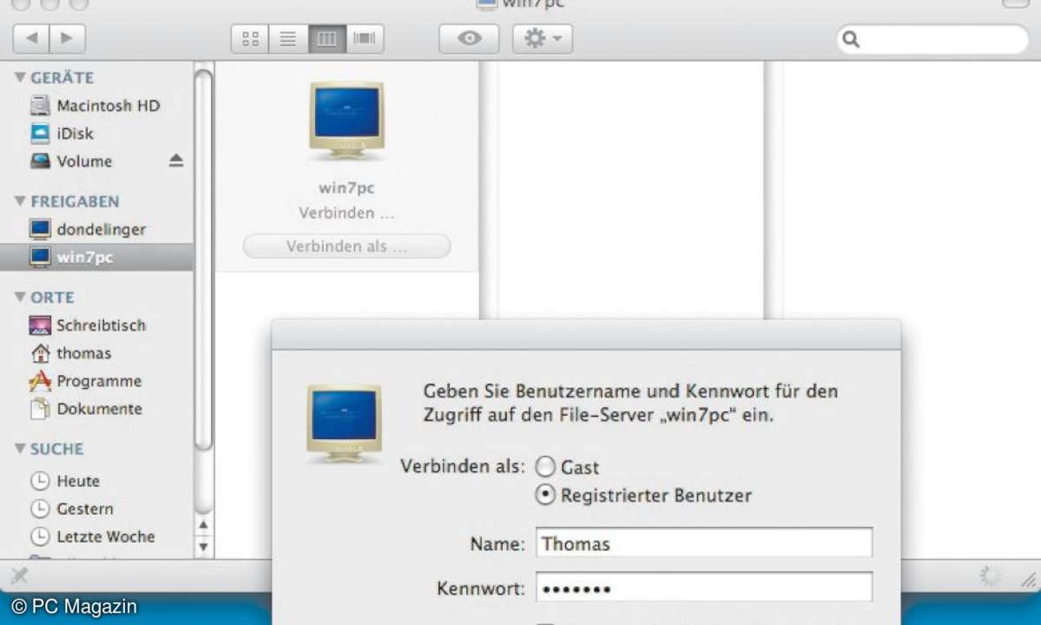1041x625 pixels.
Task: Collapse the ORTE sidebar section
Action: pyautogui.click(x=20, y=297)
